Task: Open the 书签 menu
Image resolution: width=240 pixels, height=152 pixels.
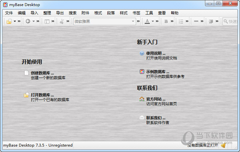Action: coord(136,13)
